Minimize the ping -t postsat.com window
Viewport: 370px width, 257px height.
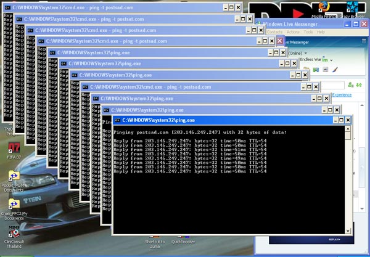coord(237,19)
